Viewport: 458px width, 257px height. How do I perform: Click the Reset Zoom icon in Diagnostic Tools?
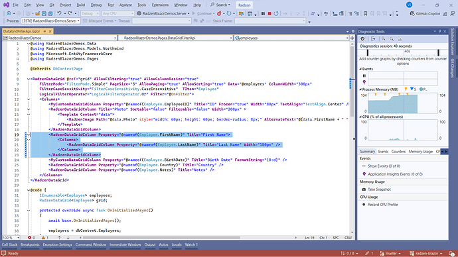tap(400, 39)
